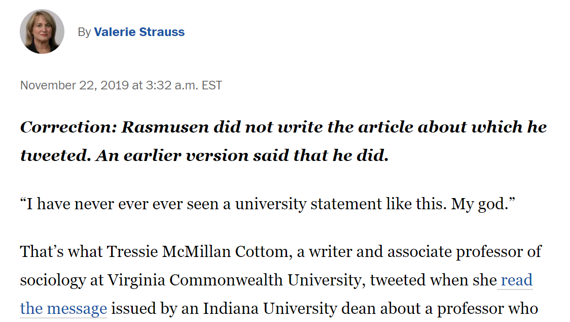The height and width of the screenshot is (322, 570).
Task: Open Valerie Strauss author profile photo
Action: (42, 31)
